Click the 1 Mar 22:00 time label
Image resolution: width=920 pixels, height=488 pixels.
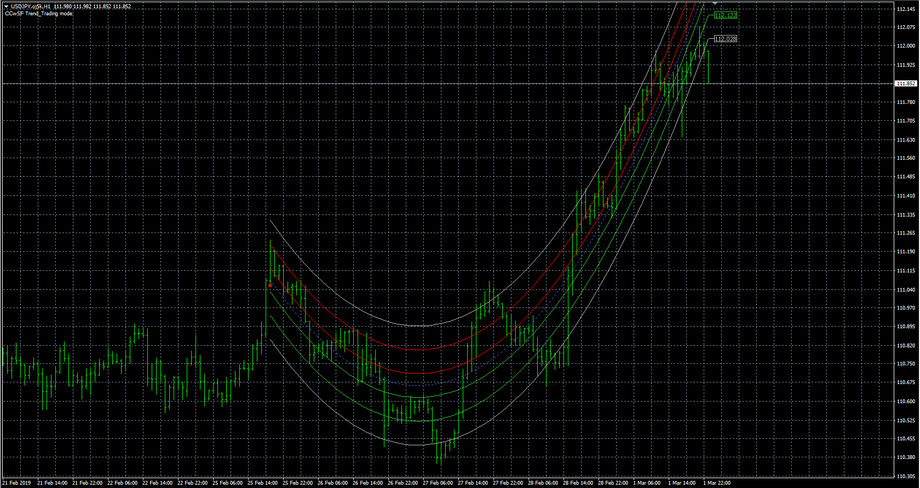717,483
